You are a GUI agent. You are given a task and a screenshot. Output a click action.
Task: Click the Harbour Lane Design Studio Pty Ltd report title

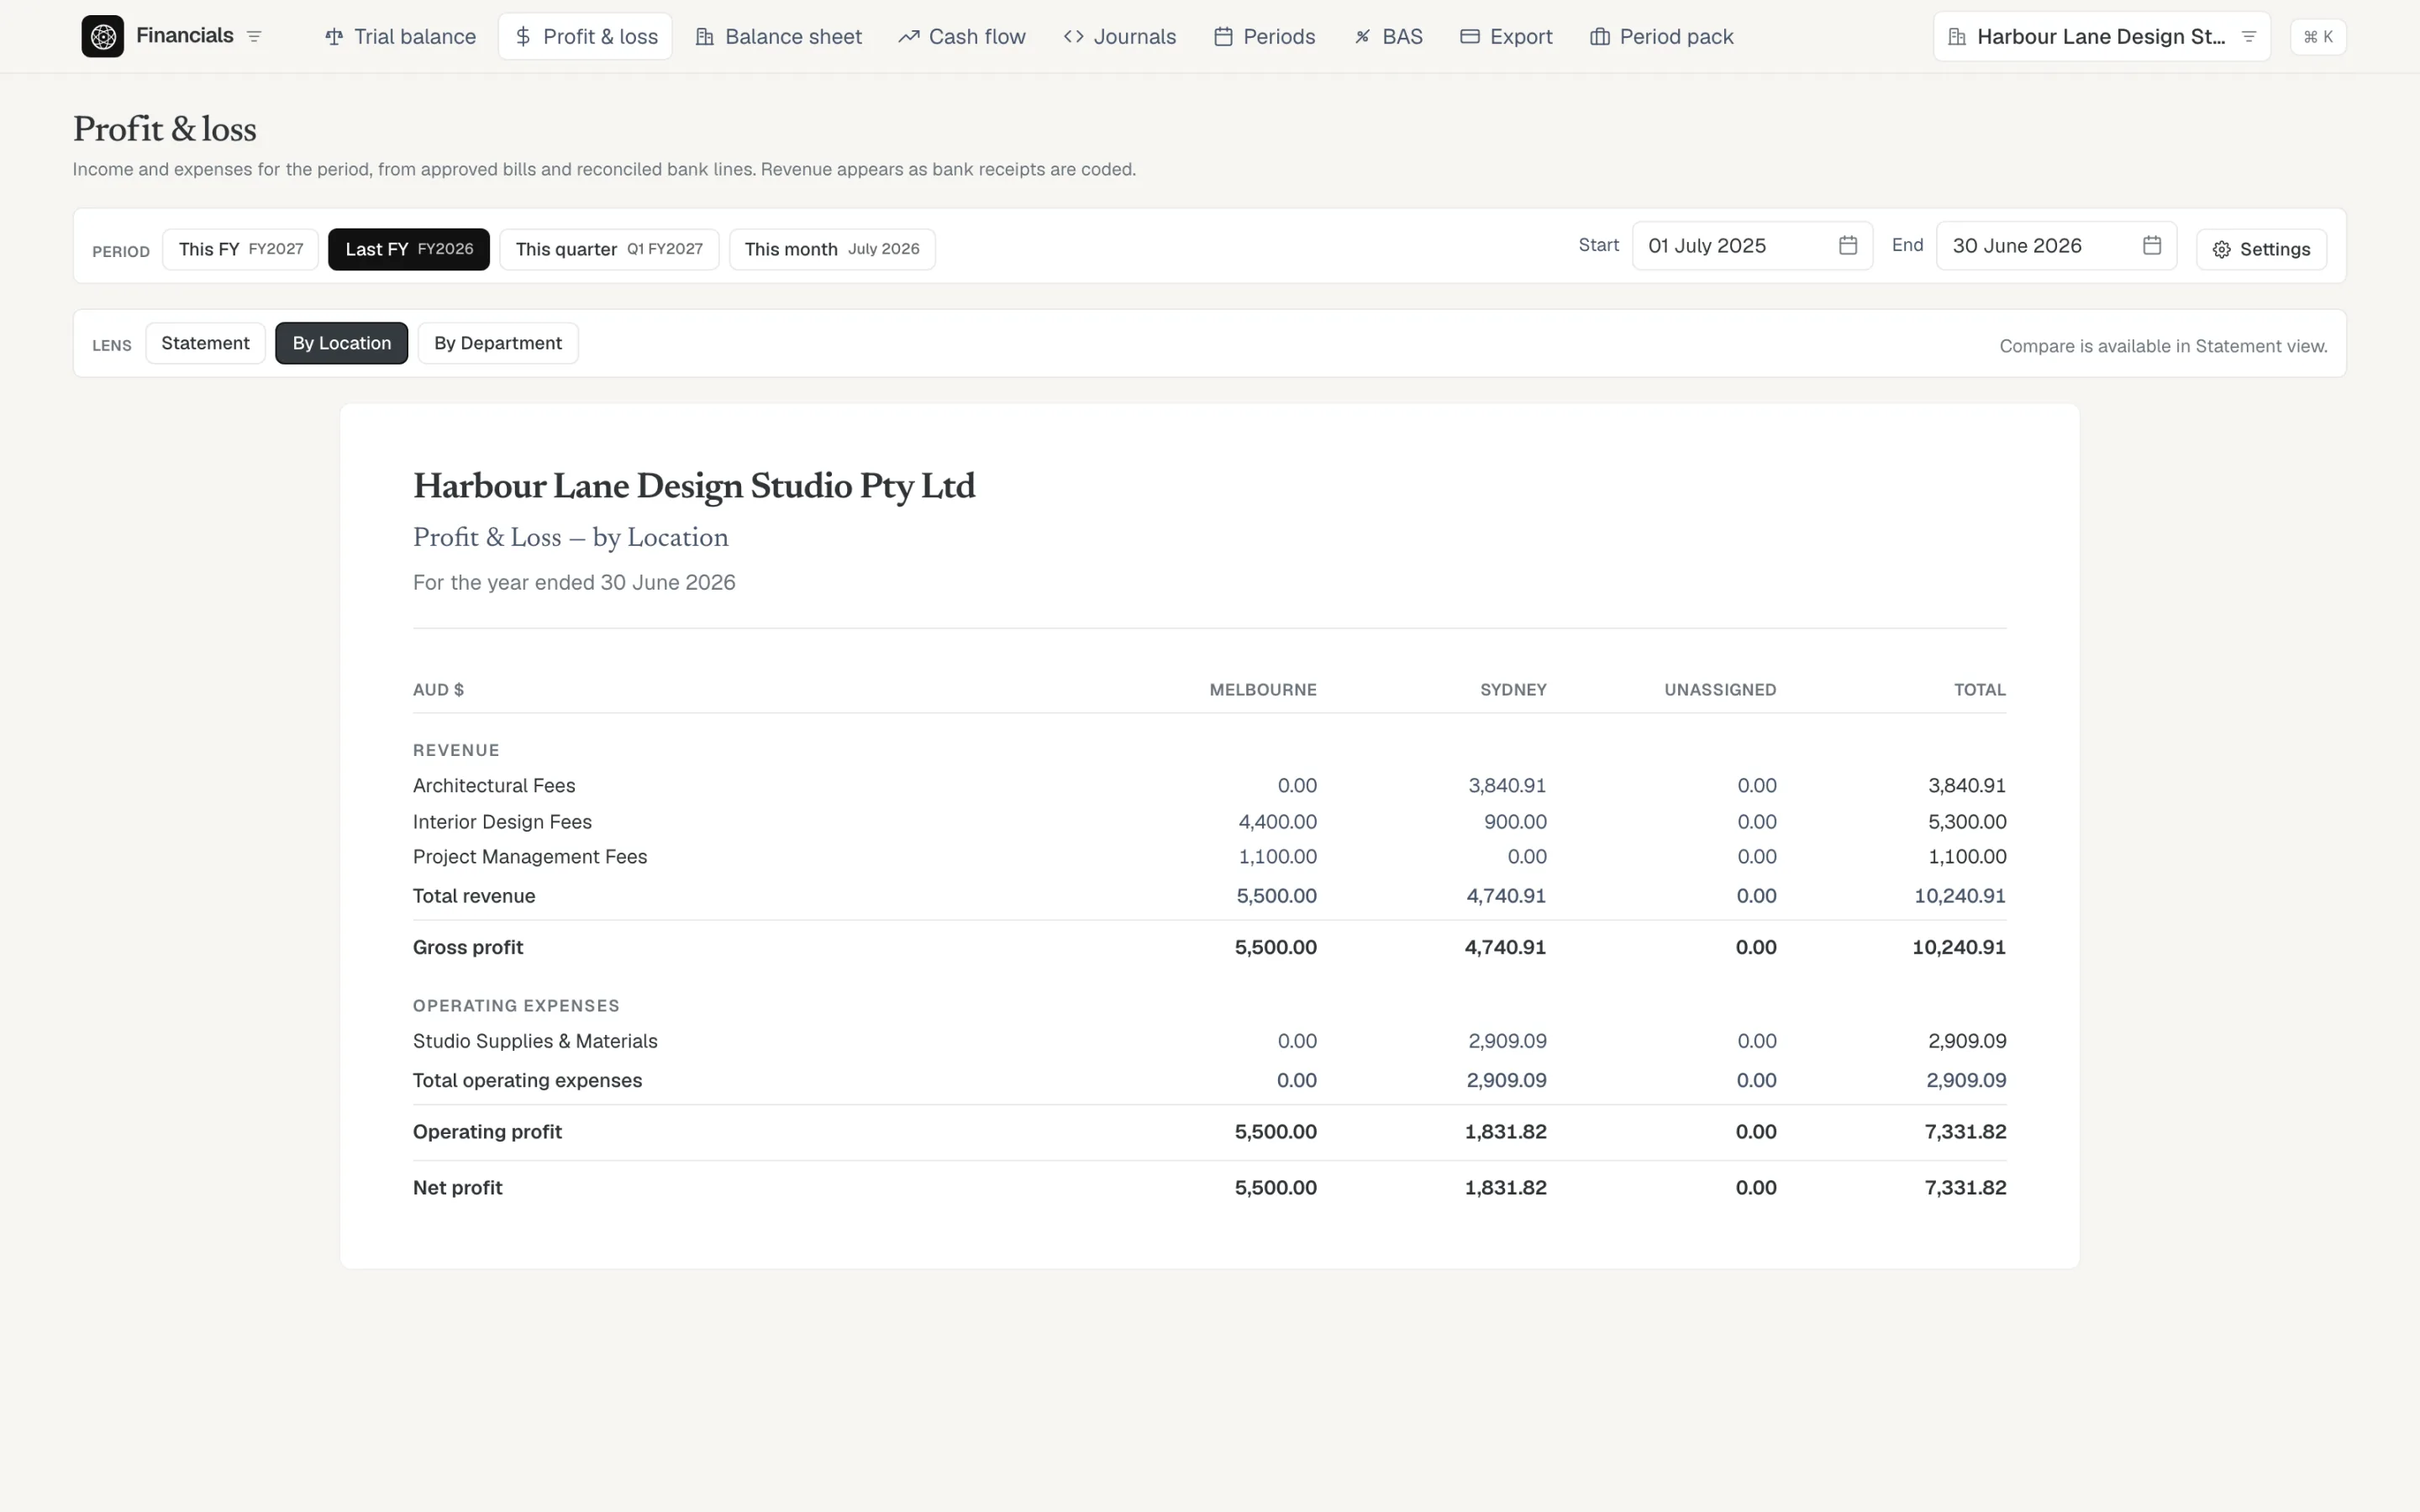pyautogui.click(x=694, y=486)
